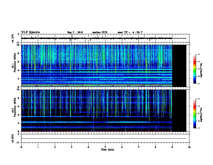
Task: Click the ch.1 "Frequency (kHz)" axis label
Action: tap(15, 63)
